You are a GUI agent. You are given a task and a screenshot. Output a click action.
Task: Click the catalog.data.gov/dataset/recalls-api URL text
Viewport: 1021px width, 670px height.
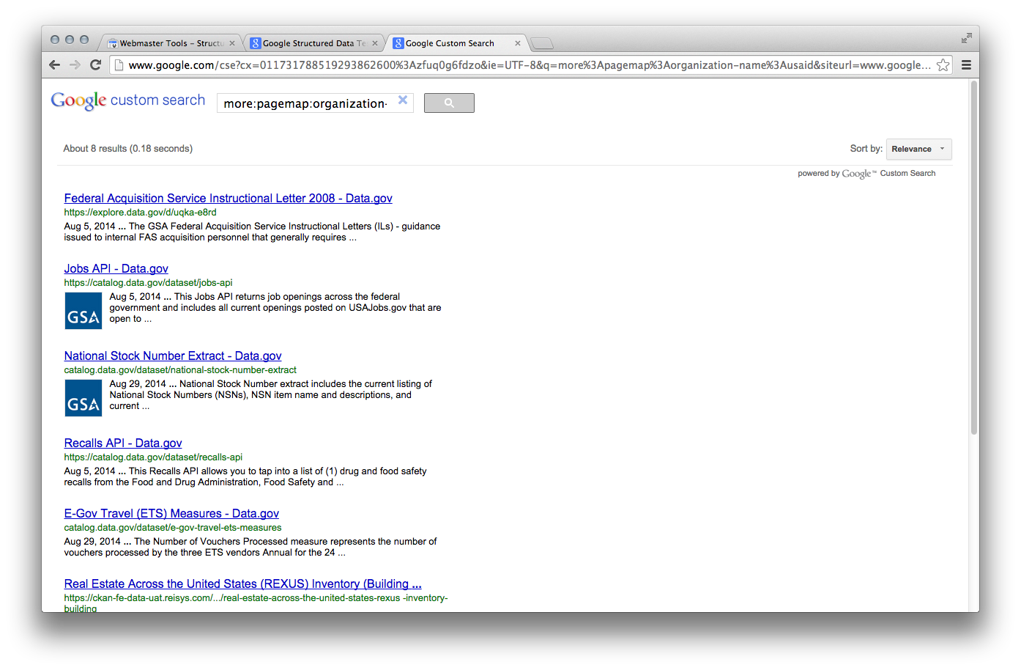coord(153,457)
